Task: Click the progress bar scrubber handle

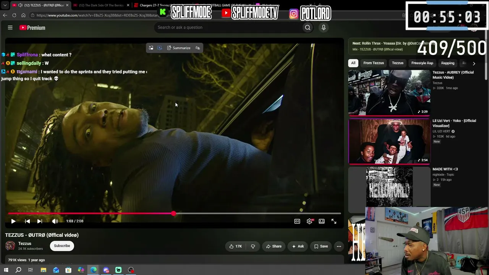Action: (174, 214)
